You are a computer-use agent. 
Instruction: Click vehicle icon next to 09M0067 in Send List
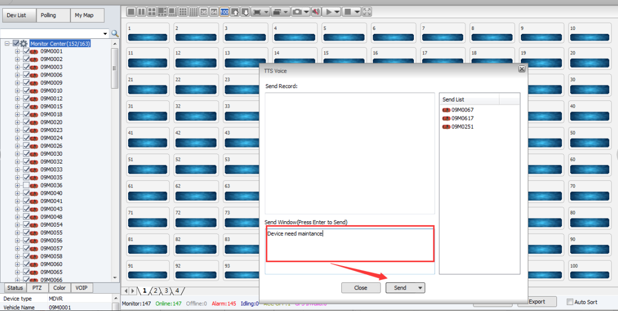click(446, 110)
